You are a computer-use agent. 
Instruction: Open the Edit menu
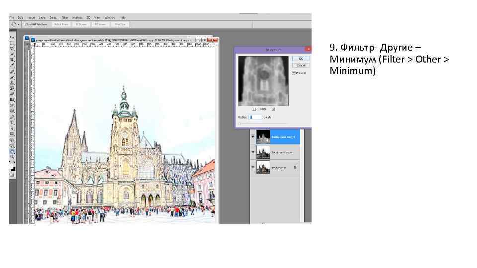20,18
